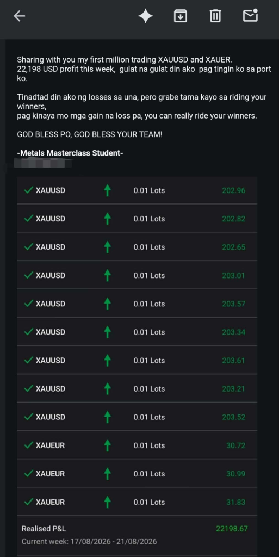279x557 pixels.
Task: Tap the Realised P&L label
Action: tap(44, 529)
